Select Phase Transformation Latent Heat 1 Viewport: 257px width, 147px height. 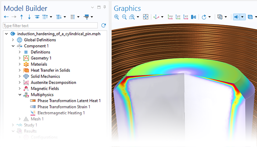point(69,101)
